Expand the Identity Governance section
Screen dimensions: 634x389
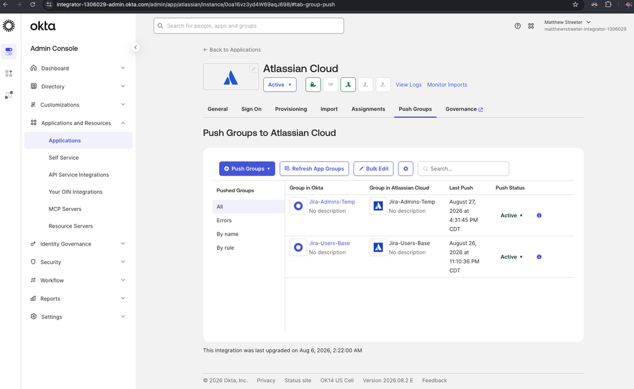pyautogui.click(x=78, y=244)
